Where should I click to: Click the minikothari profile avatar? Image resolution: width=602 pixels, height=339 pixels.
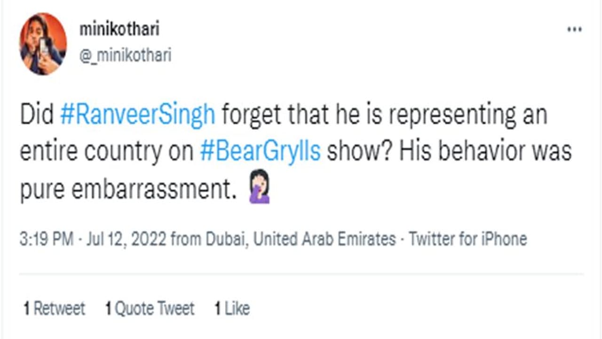click(43, 44)
